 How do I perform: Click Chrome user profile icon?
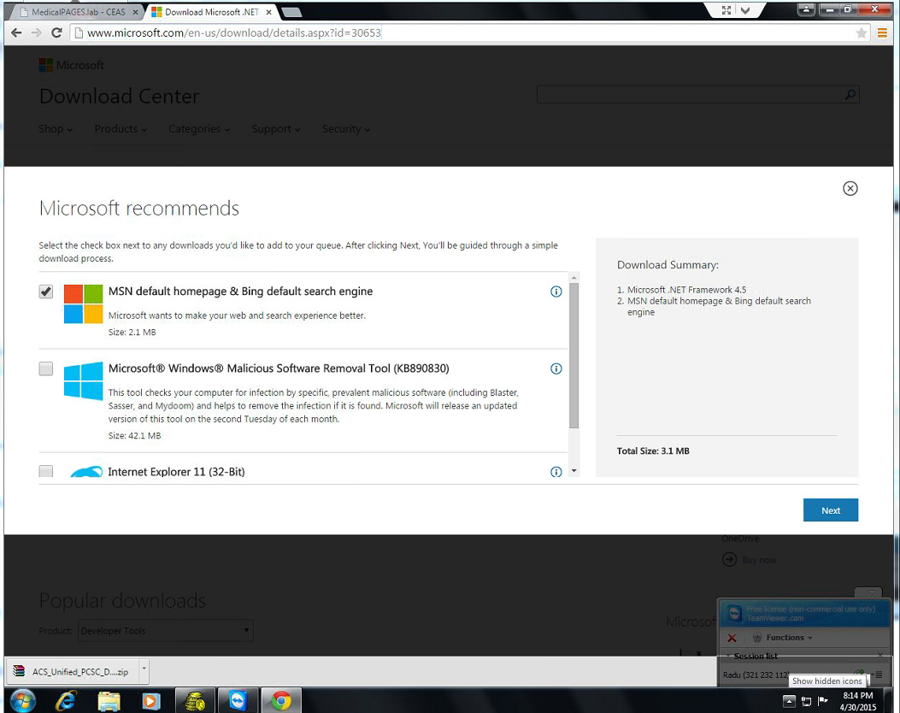click(x=806, y=9)
